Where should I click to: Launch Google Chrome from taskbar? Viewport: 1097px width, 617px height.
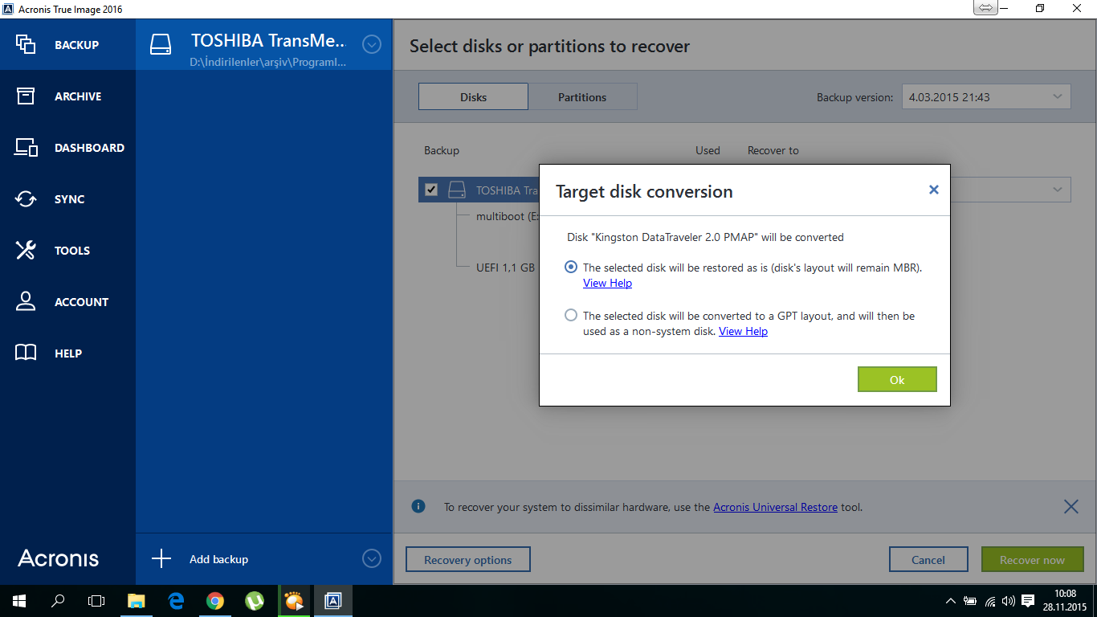coord(214,600)
